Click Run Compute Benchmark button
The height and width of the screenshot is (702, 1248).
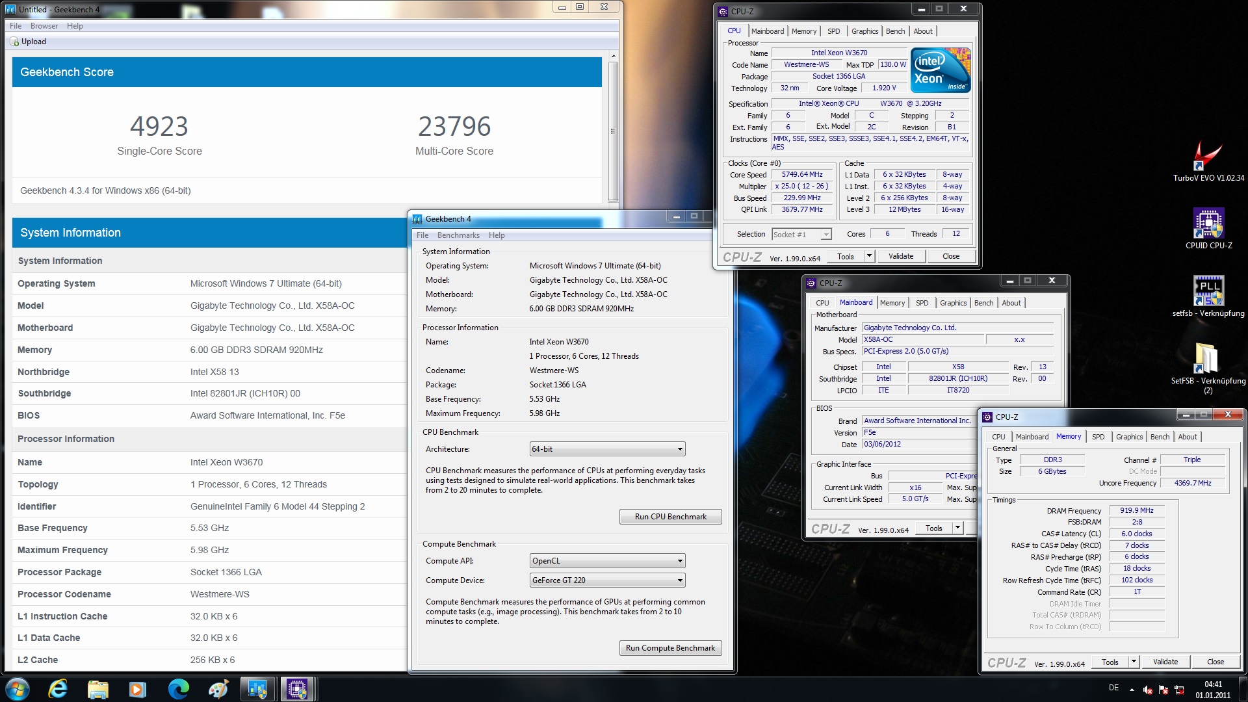tap(670, 648)
